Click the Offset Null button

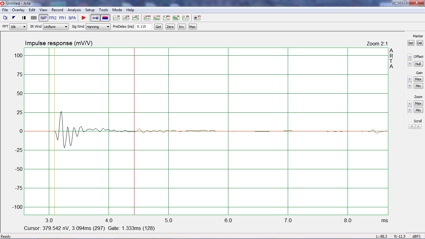pos(418,64)
